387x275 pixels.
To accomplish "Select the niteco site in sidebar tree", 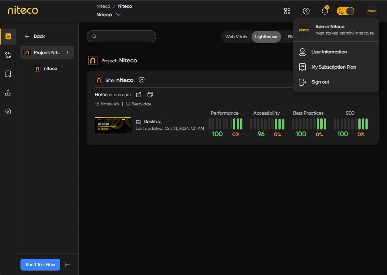I will click(x=46, y=69).
